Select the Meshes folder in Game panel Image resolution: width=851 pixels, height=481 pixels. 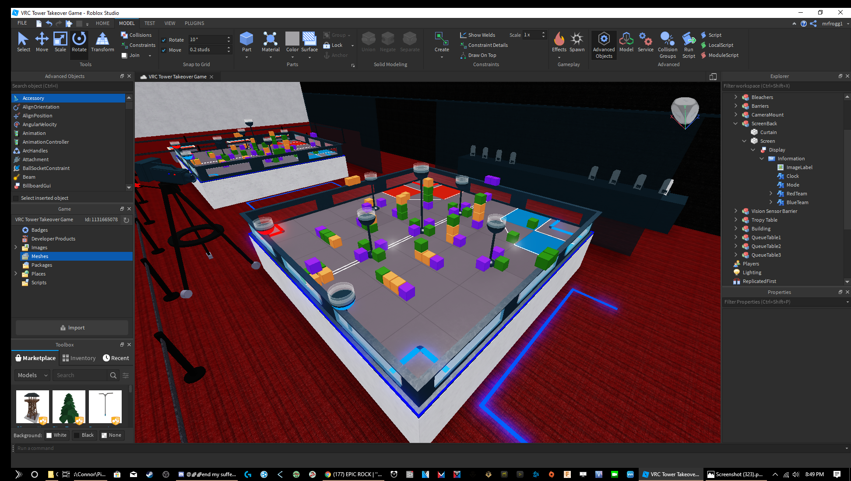click(39, 256)
